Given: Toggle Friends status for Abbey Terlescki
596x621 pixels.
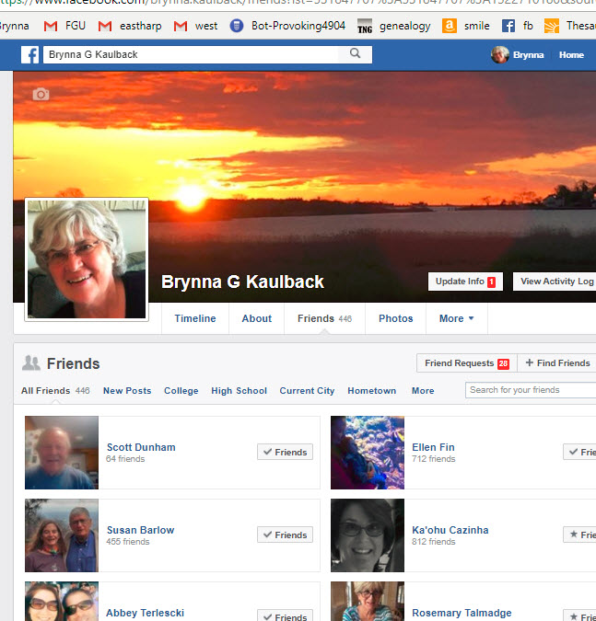Looking at the screenshot, I should pyautogui.click(x=285, y=616).
